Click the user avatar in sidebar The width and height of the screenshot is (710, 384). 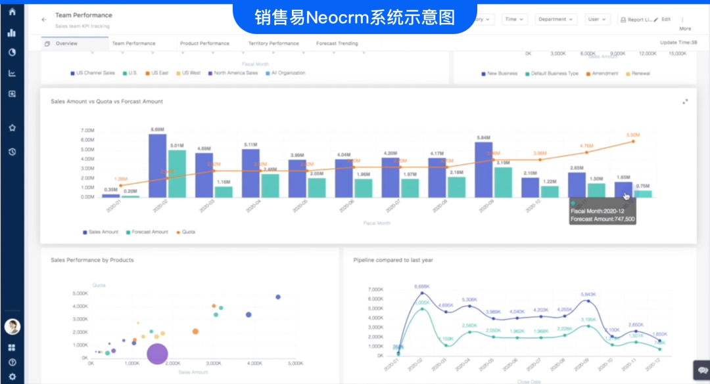(12, 326)
